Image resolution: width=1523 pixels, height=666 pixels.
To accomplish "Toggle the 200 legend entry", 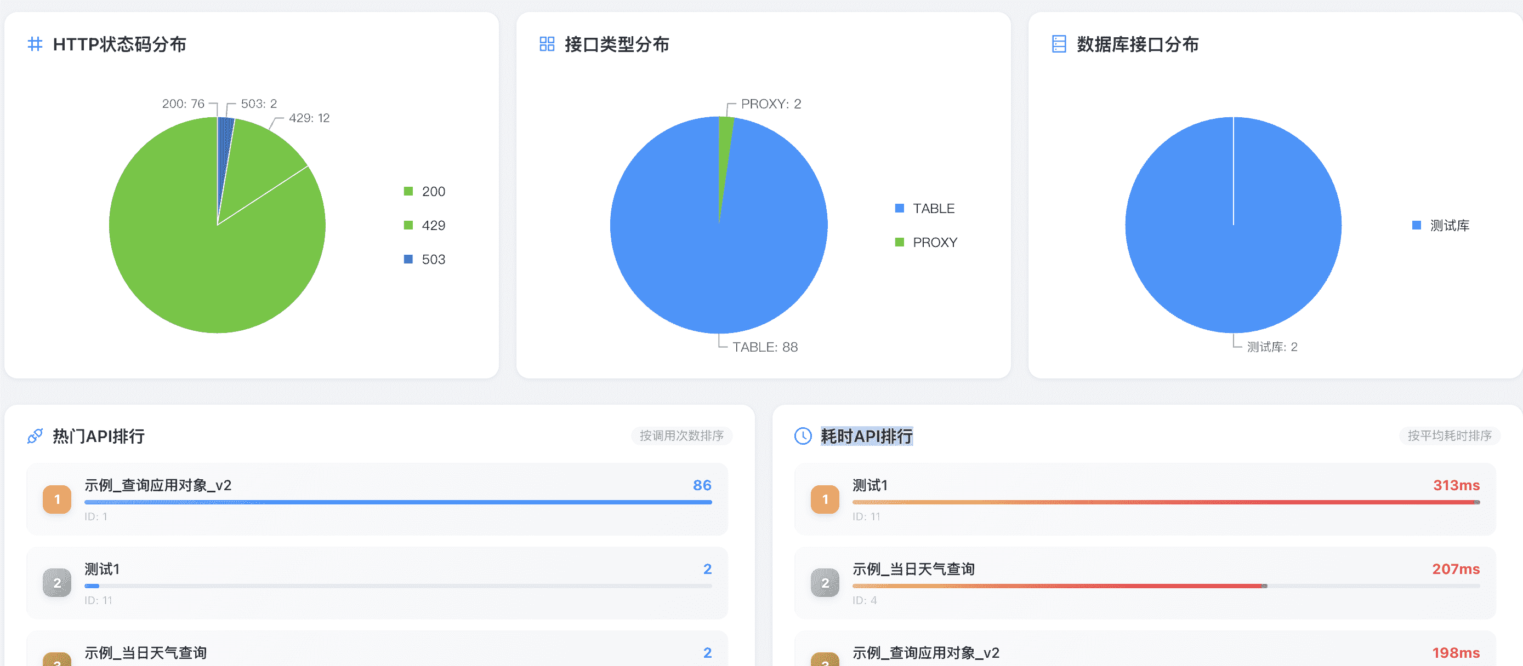I will click(x=424, y=191).
